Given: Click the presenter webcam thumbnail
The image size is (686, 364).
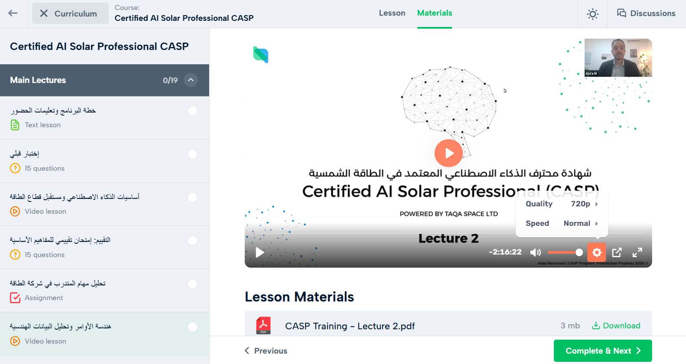Looking at the screenshot, I should 618,58.
